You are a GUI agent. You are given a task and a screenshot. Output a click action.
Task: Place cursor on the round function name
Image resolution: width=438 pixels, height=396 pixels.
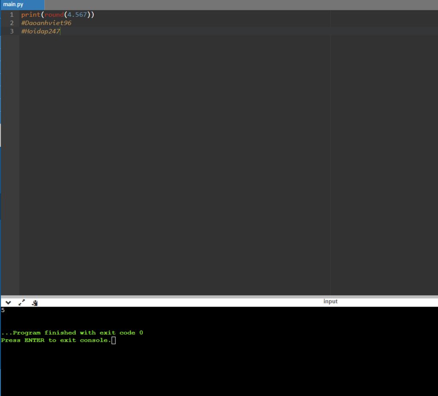coord(54,15)
